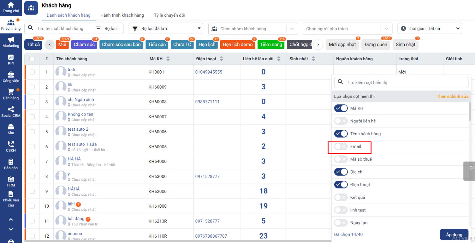Disable the Địa chỉ column toggle

tap(341, 172)
